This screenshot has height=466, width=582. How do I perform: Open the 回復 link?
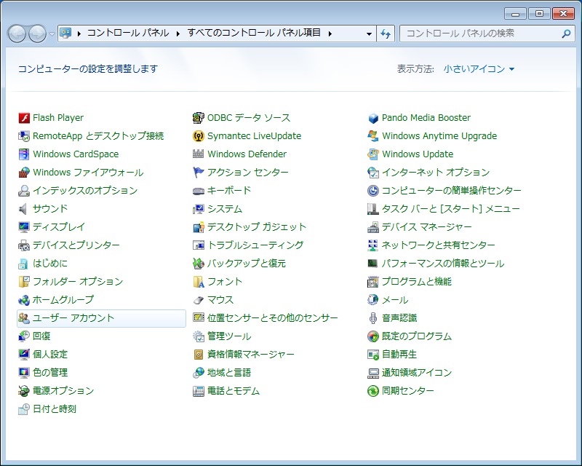pyautogui.click(x=41, y=336)
